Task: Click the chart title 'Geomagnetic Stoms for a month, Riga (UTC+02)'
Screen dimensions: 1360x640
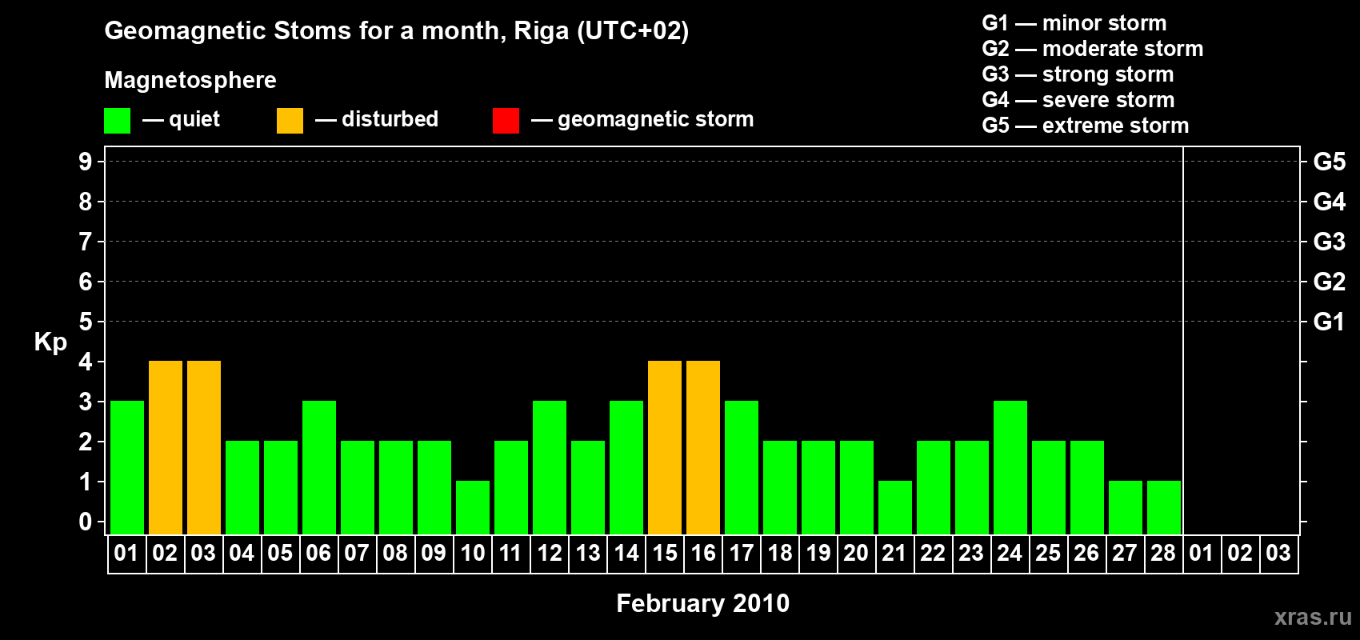Action: [397, 31]
